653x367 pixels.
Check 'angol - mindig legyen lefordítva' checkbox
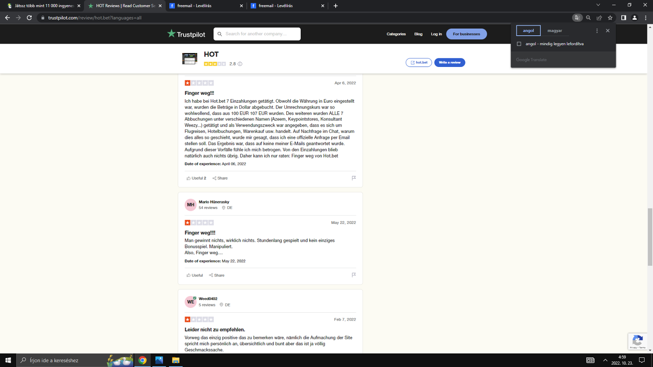(519, 44)
